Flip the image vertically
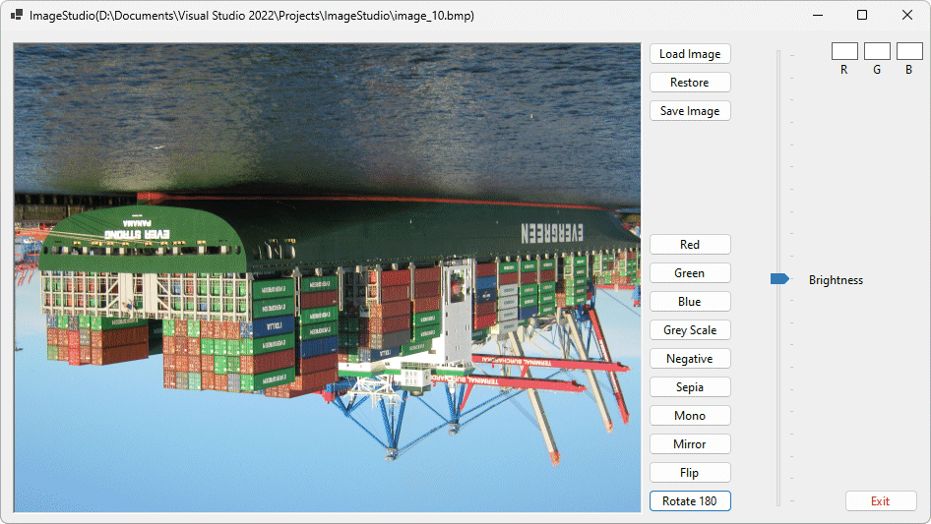Viewport: 931px width, 524px height. point(690,472)
